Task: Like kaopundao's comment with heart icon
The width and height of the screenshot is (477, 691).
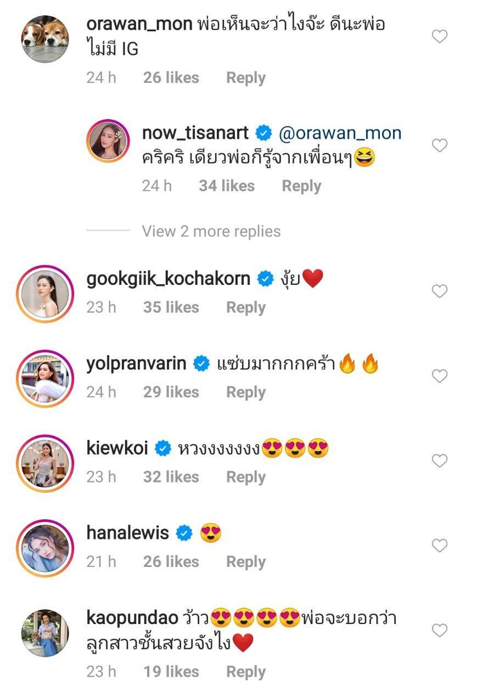Action: (440, 631)
